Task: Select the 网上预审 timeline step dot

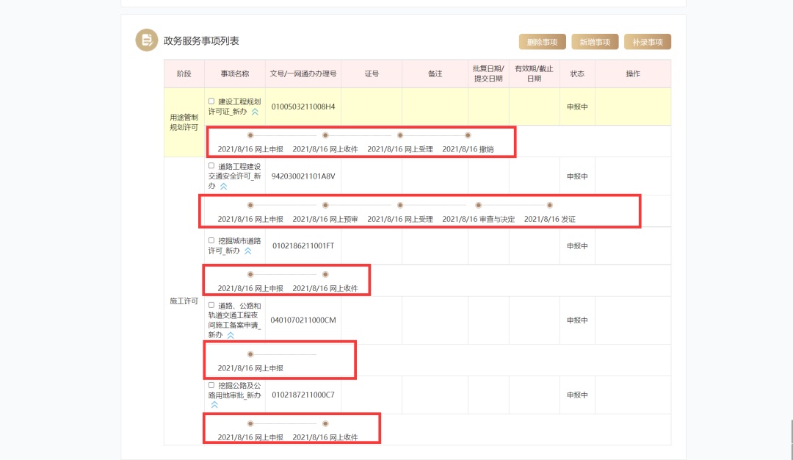Action: [325, 205]
